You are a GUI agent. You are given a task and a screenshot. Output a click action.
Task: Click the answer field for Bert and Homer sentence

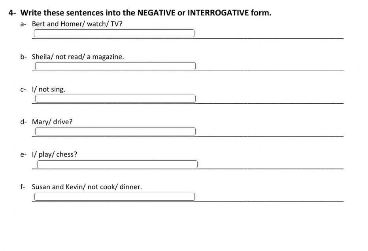point(114,33)
